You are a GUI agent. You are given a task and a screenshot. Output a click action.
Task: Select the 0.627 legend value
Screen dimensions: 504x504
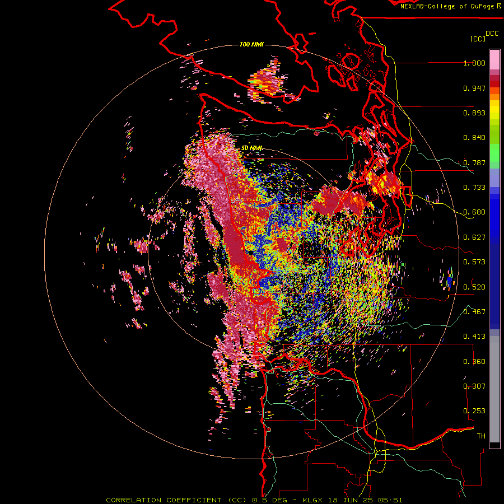474,237
